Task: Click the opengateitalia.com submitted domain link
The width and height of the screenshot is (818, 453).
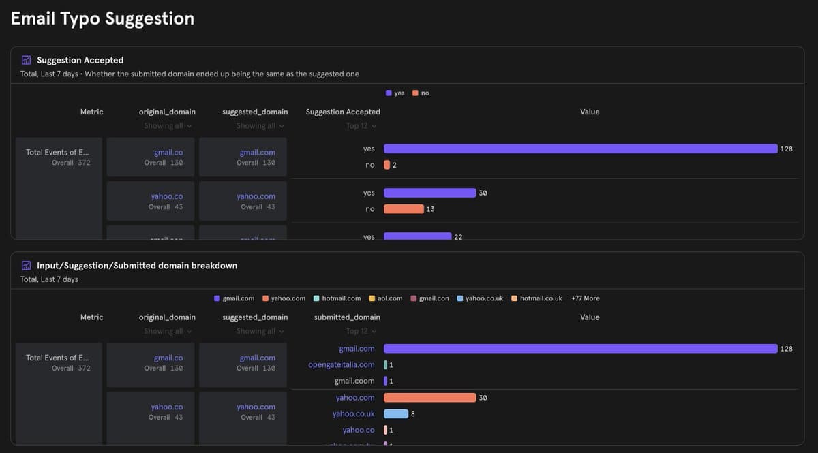Action: coord(341,364)
